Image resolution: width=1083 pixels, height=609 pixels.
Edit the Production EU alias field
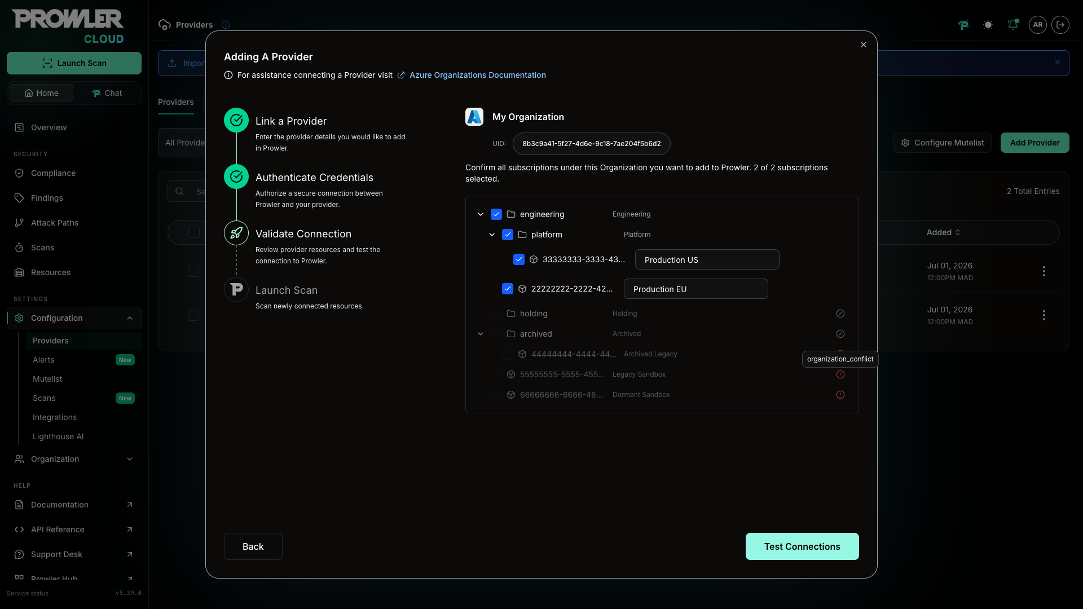pos(695,289)
